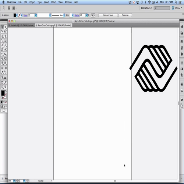Image resolution: width=184 pixels, height=184 pixels.
Task: Open the Opacity value dropdown
Action: point(86,15)
